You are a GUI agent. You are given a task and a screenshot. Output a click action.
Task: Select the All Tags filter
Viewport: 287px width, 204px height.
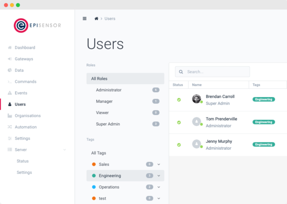click(x=99, y=153)
